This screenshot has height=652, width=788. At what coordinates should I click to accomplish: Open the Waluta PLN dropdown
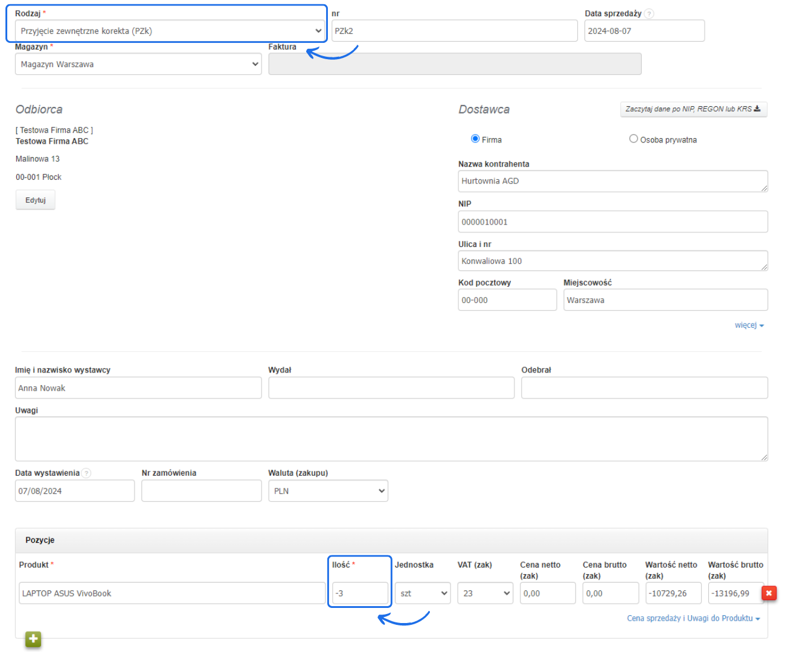pyautogui.click(x=328, y=491)
